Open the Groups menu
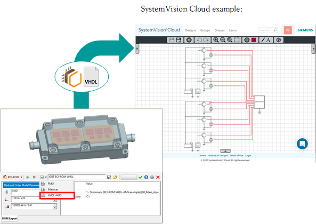 pyautogui.click(x=205, y=30)
